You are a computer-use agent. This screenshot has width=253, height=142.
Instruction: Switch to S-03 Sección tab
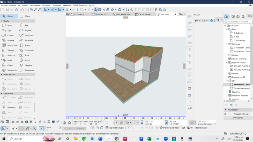coord(101,14)
